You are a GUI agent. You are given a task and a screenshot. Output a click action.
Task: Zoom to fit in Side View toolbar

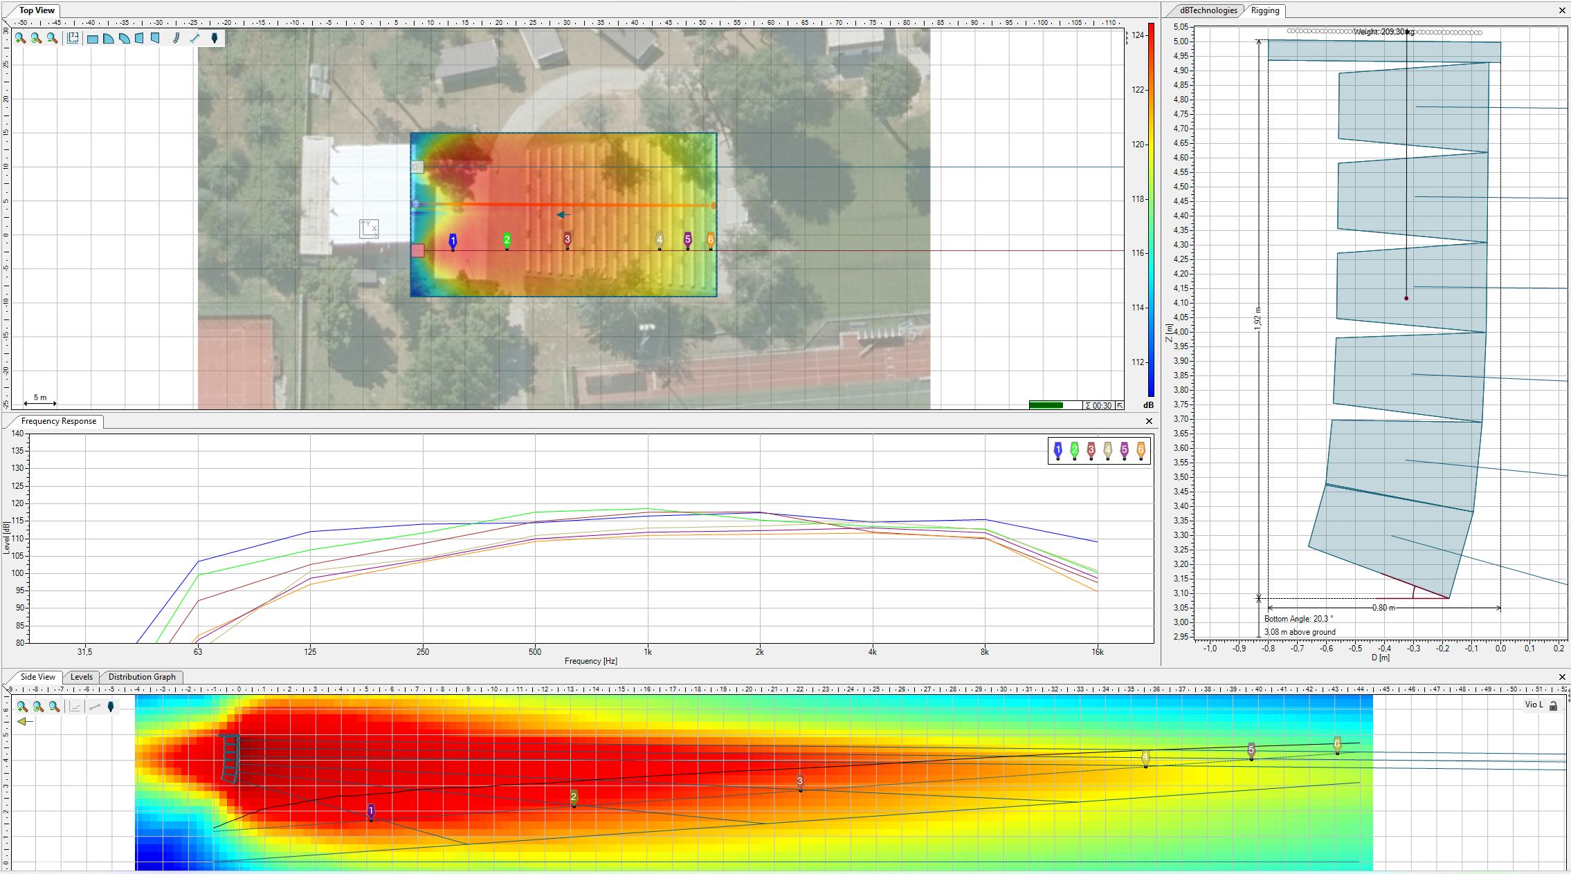[38, 707]
